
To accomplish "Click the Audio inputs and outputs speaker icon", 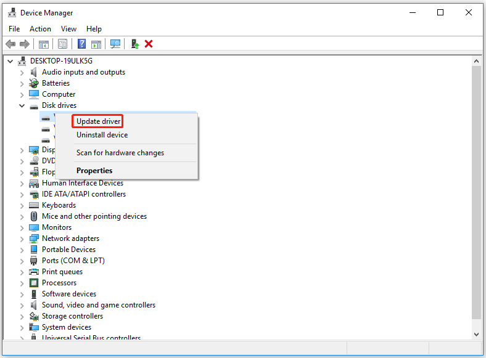I will tap(33, 72).
